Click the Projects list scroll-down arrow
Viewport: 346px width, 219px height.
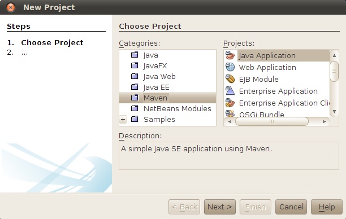pos(334,111)
